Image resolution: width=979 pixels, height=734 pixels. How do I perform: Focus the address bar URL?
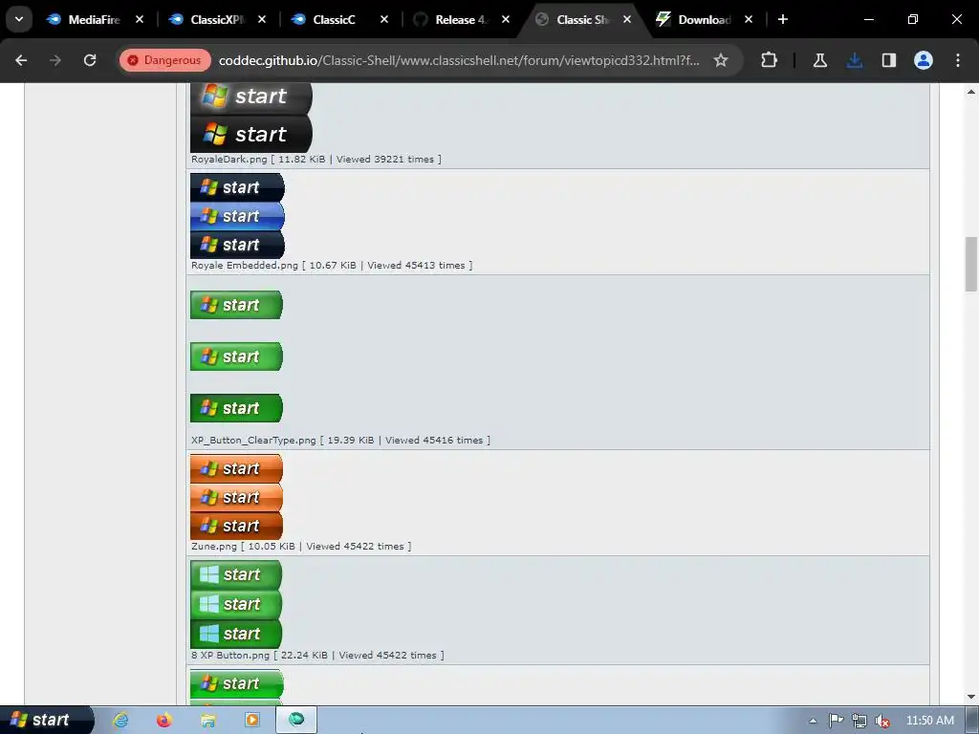[459, 60]
